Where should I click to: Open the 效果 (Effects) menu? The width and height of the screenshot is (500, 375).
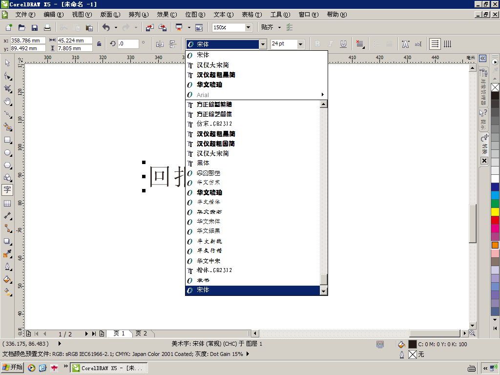[167, 15]
